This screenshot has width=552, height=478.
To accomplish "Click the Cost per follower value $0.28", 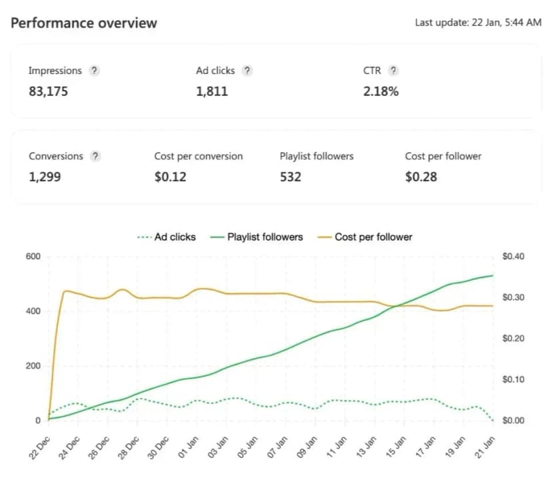I will pyautogui.click(x=421, y=177).
